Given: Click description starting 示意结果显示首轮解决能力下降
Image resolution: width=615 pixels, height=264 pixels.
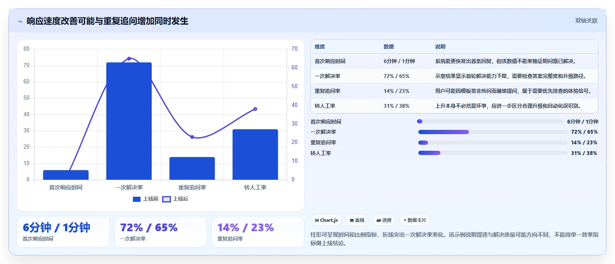Looking at the screenshot, I should 511,76.
